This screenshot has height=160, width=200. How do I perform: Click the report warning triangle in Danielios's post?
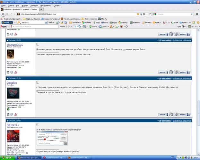[16, 114]
